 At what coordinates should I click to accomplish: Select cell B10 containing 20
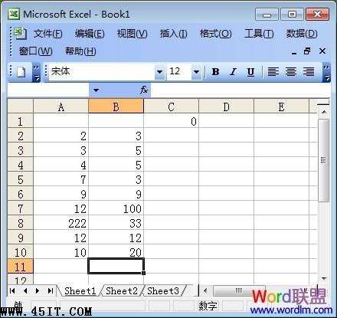coord(116,252)
